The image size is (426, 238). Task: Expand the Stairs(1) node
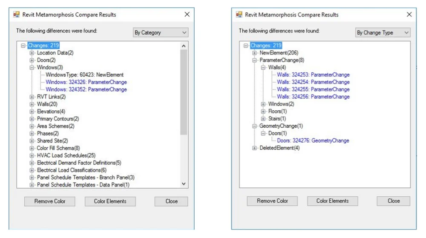point(263,119)
